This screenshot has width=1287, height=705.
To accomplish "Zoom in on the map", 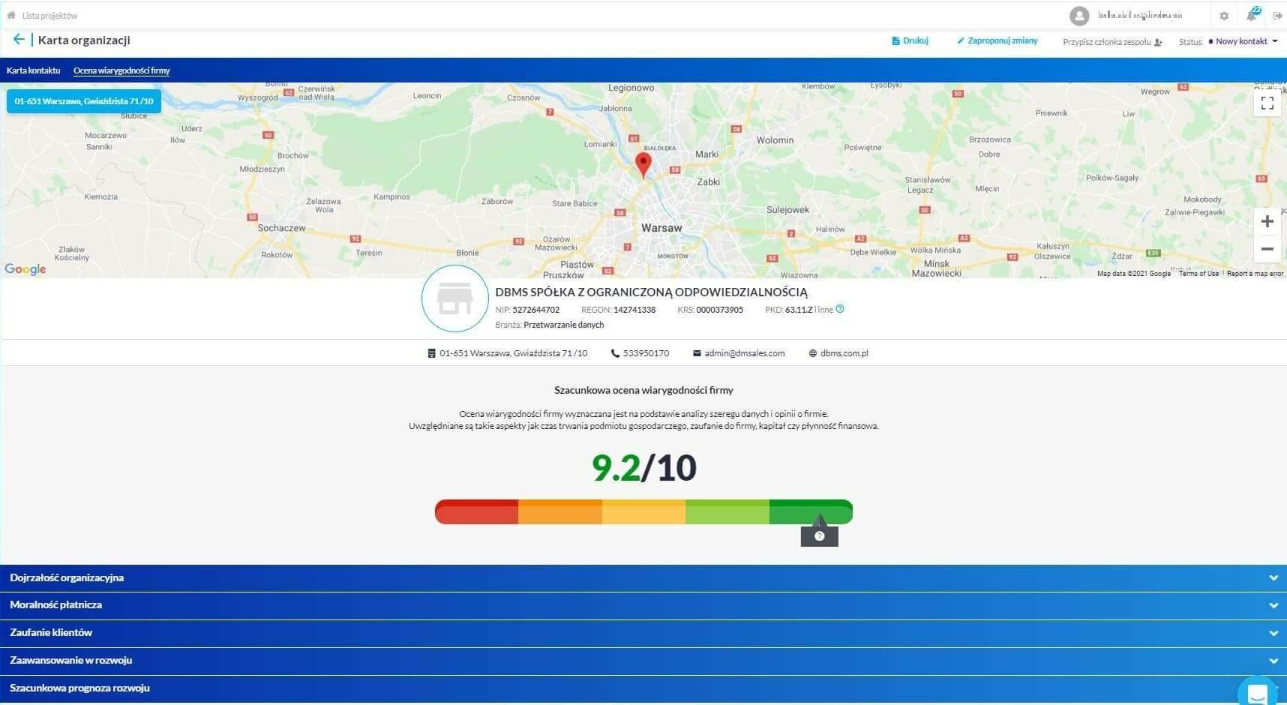I will pos(1267,221).
